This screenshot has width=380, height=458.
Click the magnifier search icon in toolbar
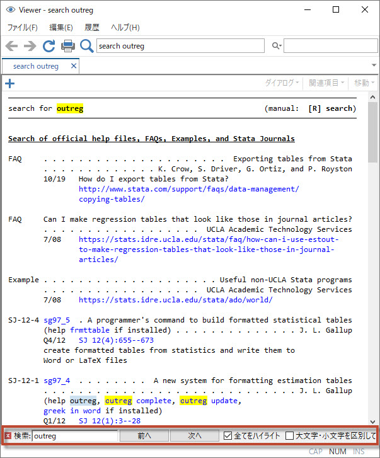86,46
